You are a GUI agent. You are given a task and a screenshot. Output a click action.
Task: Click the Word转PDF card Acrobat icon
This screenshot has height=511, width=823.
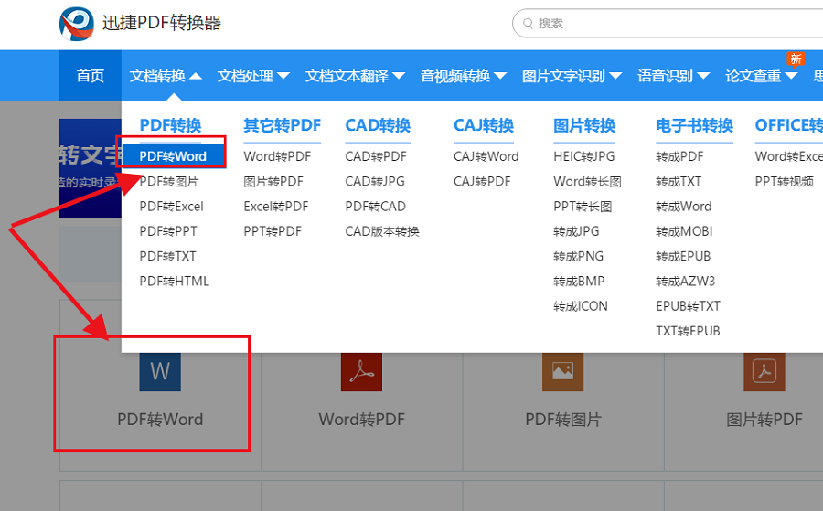tap(361, 371)
